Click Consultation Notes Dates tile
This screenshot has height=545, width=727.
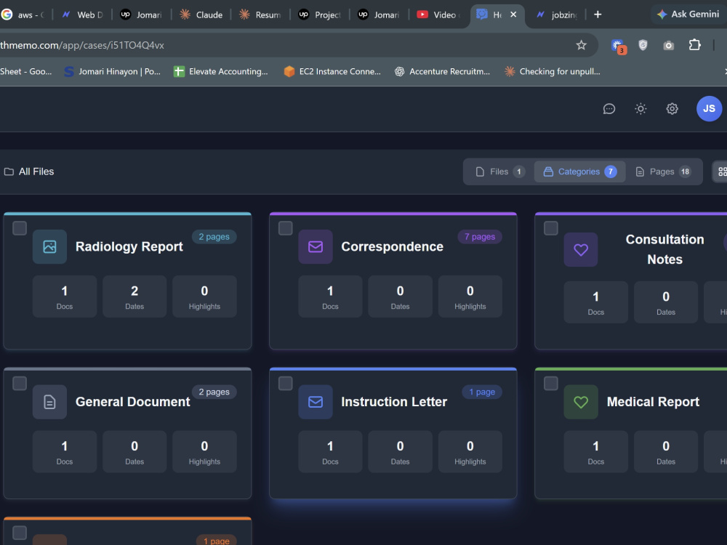[666, 302]
